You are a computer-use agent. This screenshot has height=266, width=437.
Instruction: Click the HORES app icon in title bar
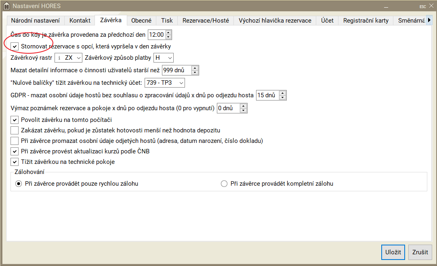pyautogui.click(x=6, y=6)
